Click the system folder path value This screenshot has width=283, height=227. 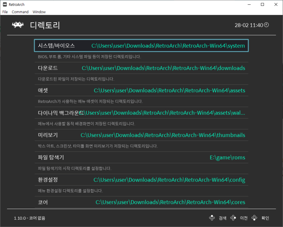coord(168,46)
